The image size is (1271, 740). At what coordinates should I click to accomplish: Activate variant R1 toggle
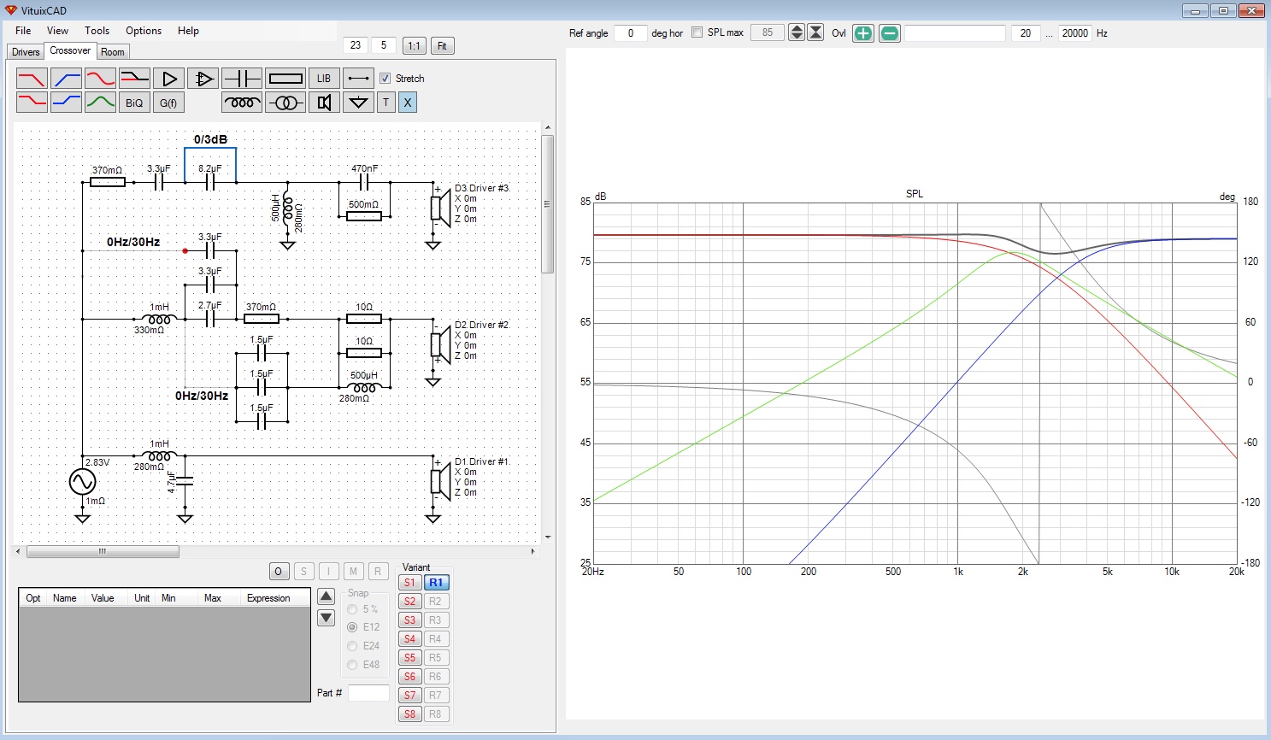(436, 583)
